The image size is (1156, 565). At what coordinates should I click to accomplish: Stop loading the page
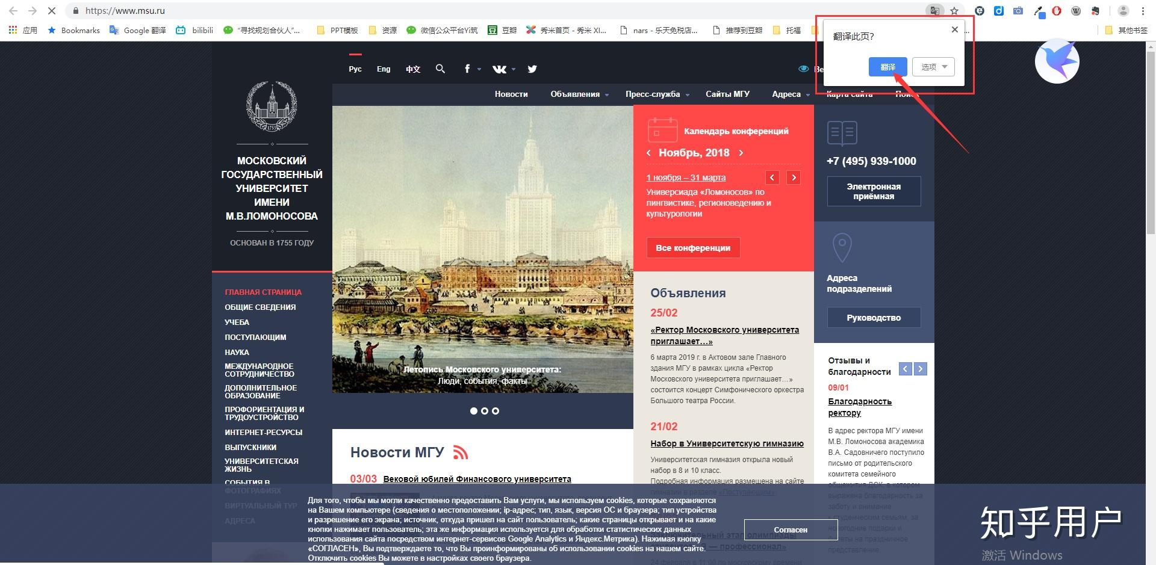[x=51, y=11]
